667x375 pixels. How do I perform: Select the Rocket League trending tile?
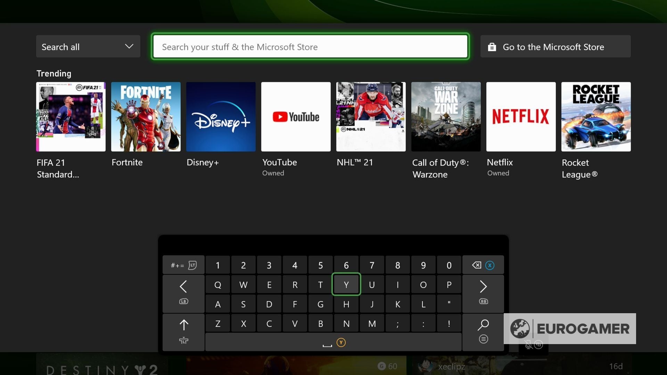596,117
